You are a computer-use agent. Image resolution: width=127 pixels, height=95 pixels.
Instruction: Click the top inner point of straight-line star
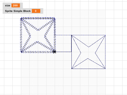[x=89, y=47]
